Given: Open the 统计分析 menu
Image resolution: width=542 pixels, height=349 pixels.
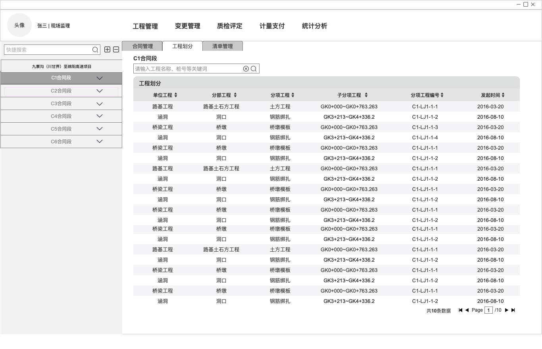Looking at the screenshot, I should click(315, 26).
